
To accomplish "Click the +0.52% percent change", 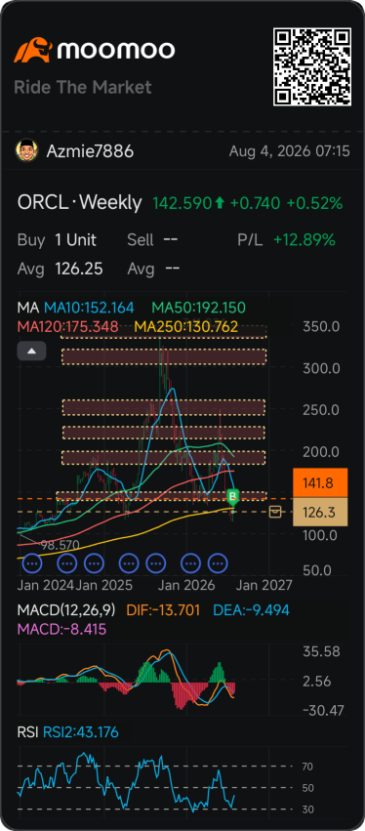I will pyautogui.click(x=314, y=203).
